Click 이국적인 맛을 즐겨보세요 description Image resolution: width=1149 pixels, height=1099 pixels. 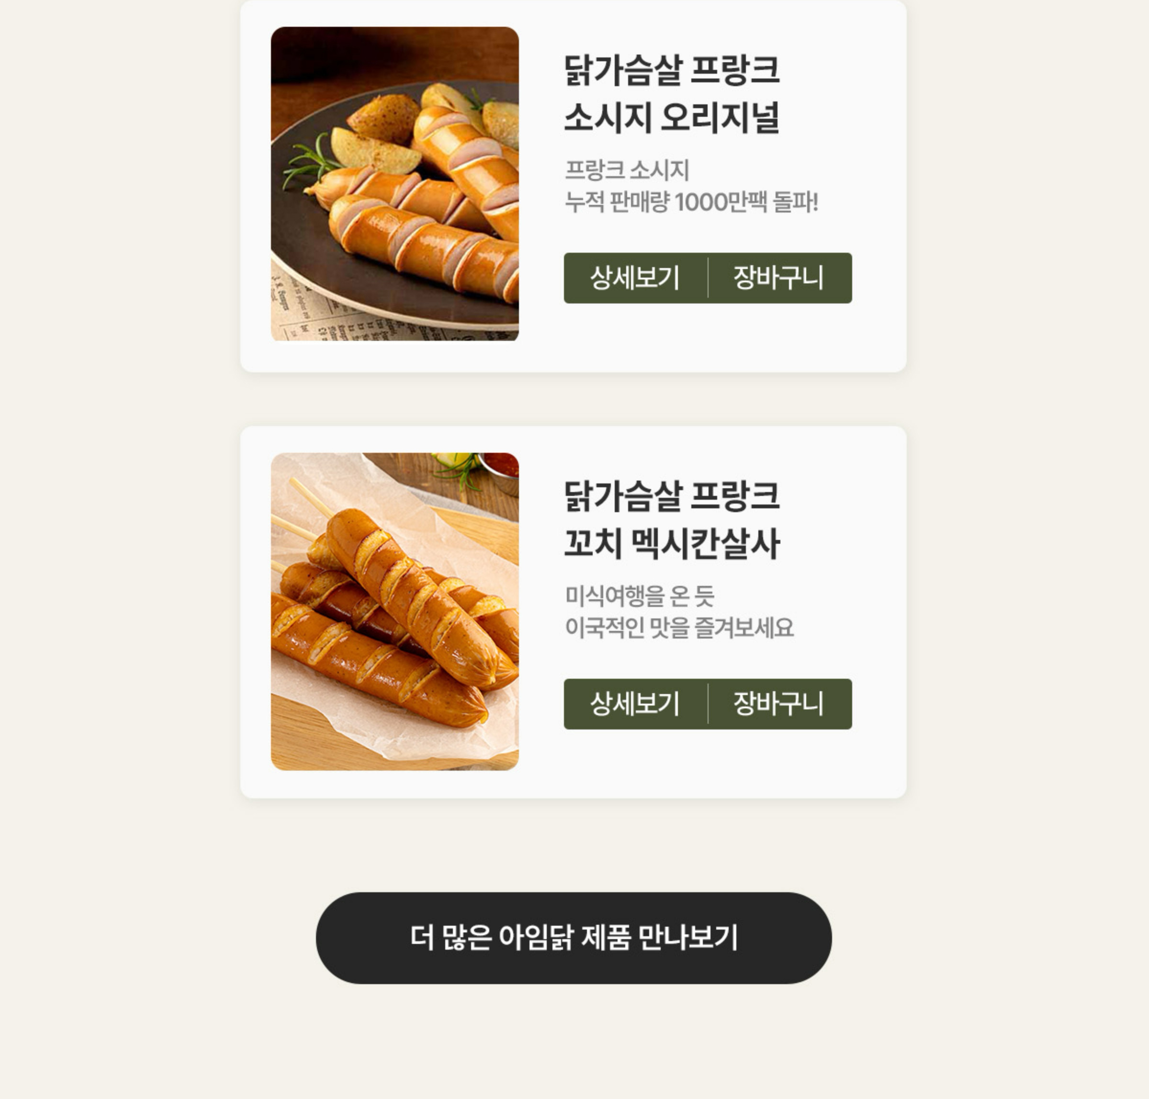(x=680, y=628)
